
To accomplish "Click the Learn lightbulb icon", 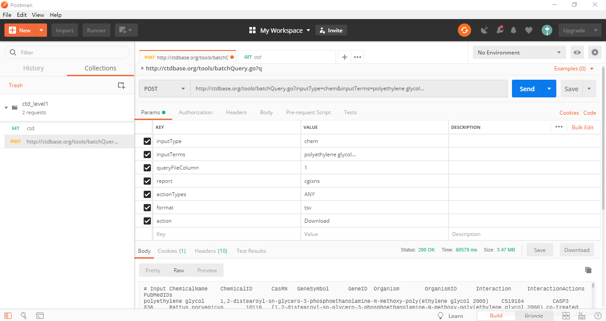I will click(x=441, y=316).
